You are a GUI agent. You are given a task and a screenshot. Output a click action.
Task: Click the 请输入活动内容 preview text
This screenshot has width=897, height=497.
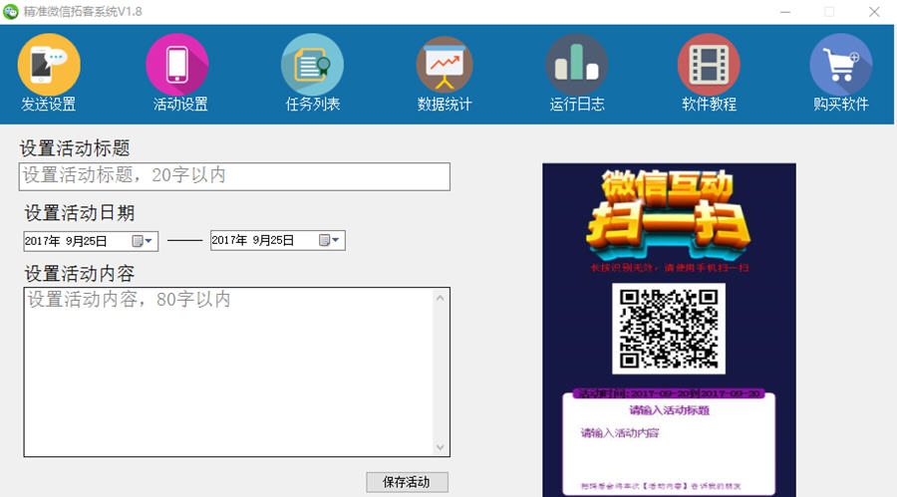(620, 433)
